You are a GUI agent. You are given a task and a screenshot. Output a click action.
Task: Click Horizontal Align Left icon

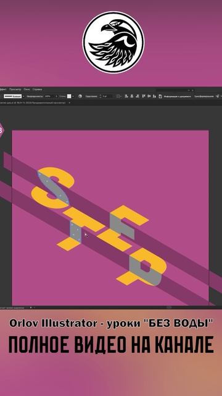coord(126,97)
